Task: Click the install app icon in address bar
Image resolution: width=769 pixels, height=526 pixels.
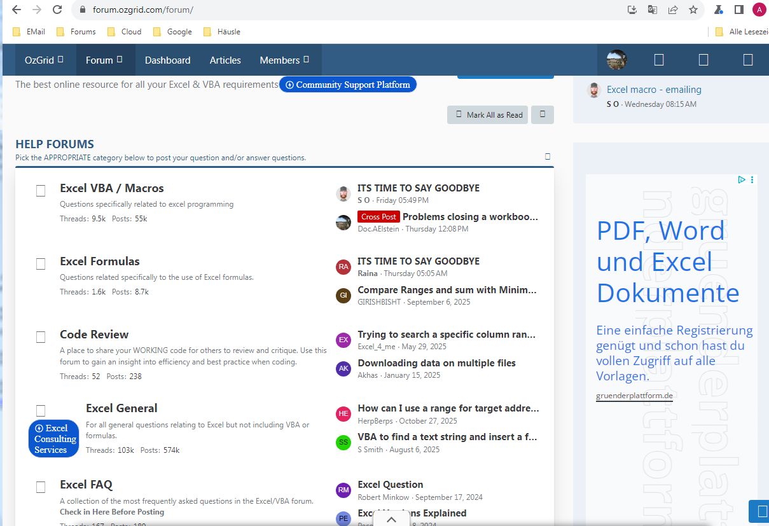Action: pyautogui.click(x=632, y=10)
